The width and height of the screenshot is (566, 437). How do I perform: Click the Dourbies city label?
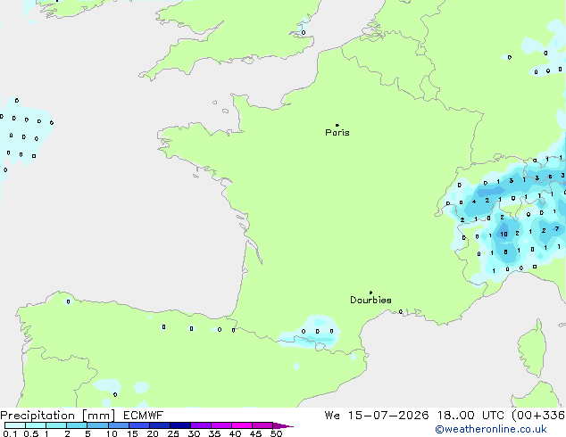tap(370, 300)
